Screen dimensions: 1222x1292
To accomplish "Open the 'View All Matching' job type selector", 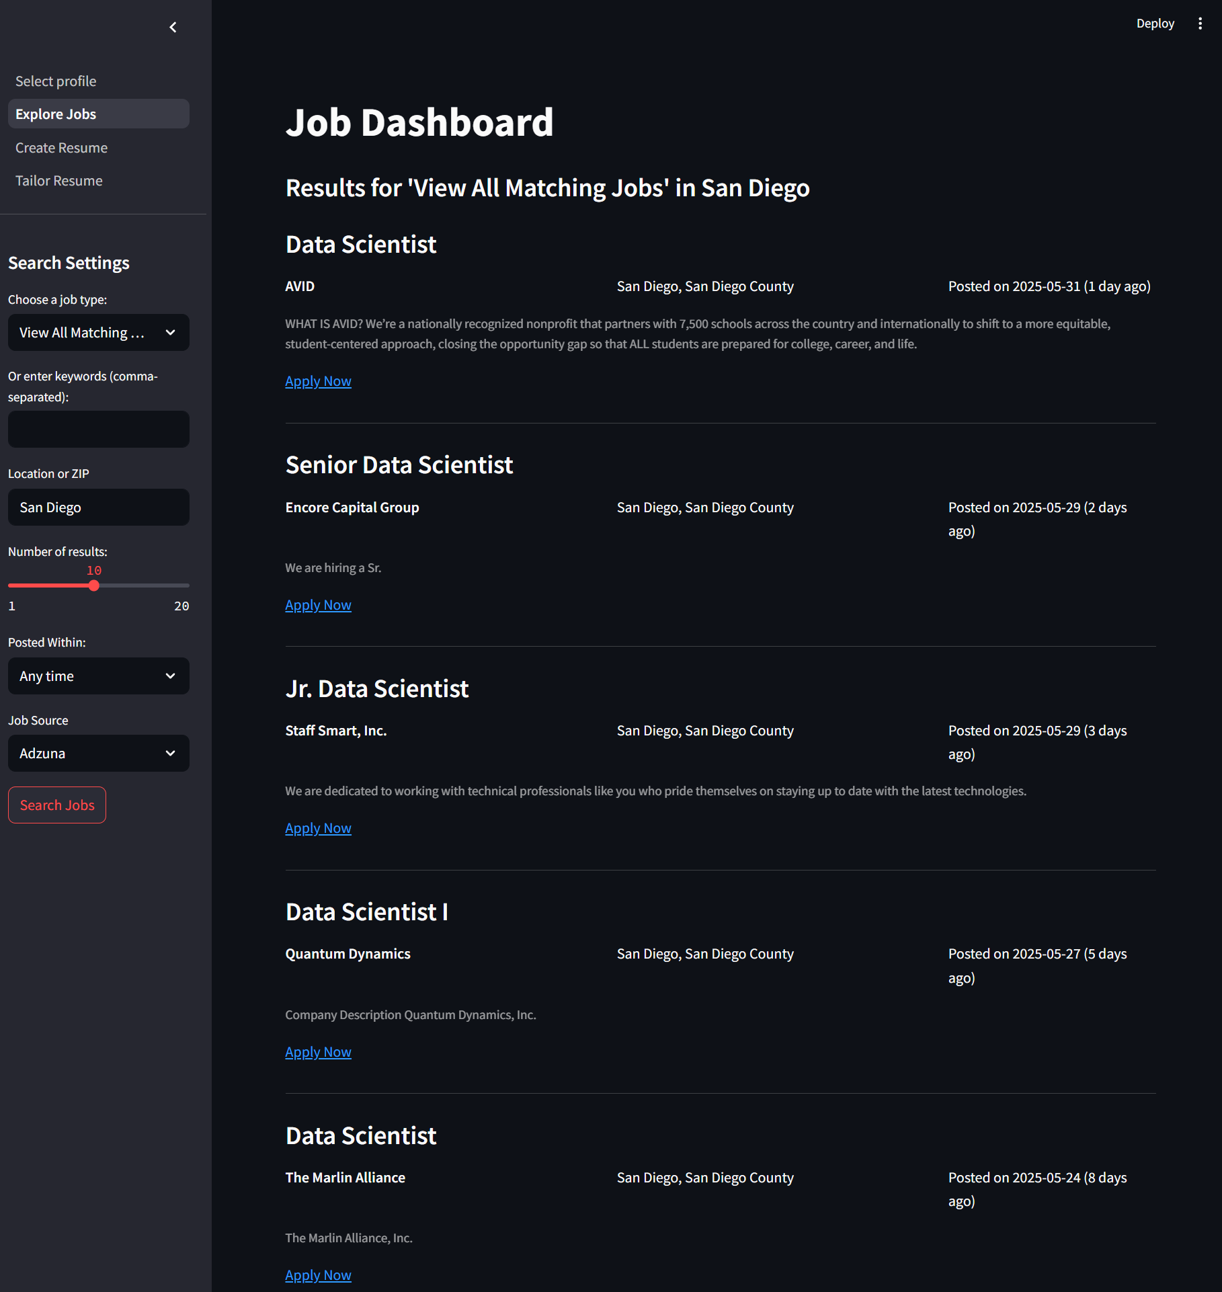I will click(98, 332).
